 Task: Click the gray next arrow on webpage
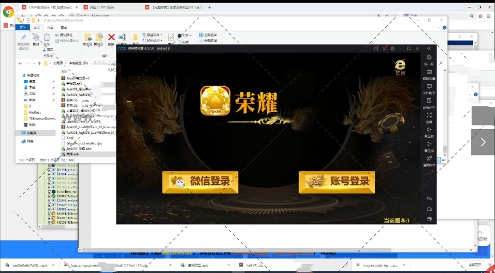tap(483, 142)
